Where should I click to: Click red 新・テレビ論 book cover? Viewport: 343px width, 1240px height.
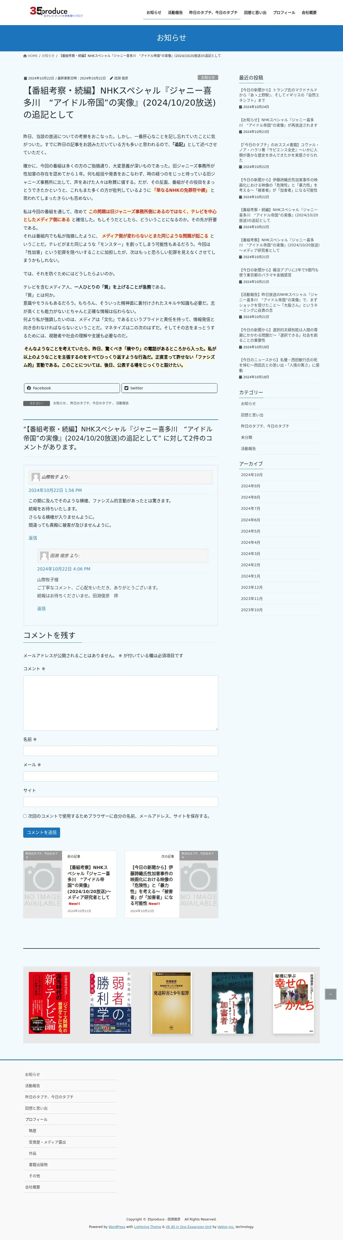click(x=49, y=1003)
